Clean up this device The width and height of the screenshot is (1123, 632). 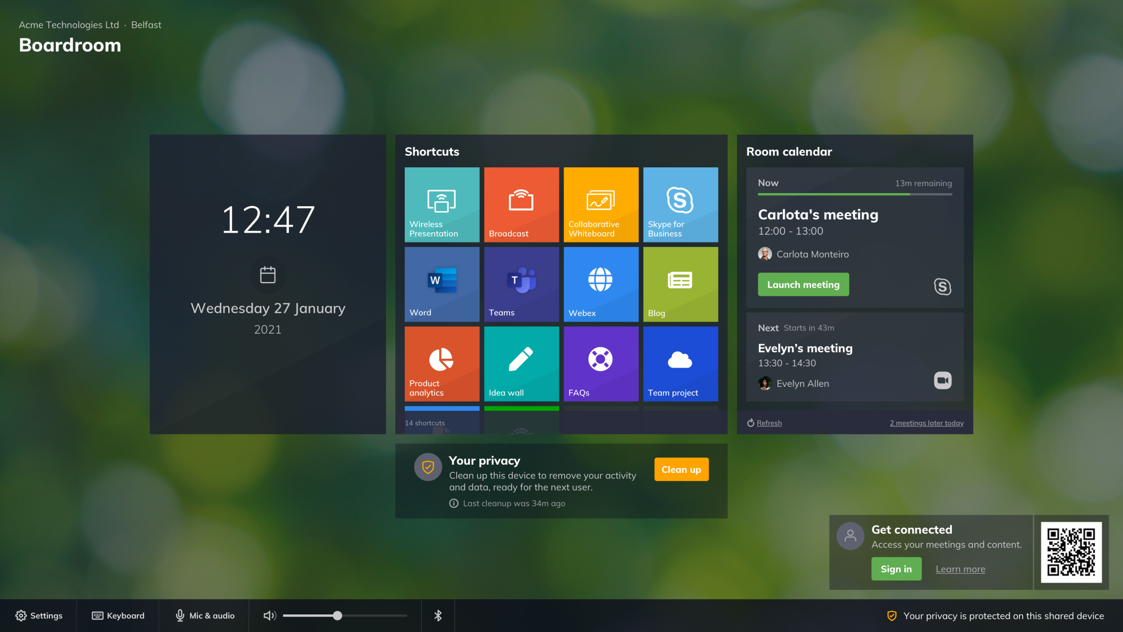pos(680,469)
